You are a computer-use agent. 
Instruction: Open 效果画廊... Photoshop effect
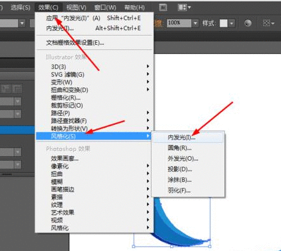(x=94, y=158)
